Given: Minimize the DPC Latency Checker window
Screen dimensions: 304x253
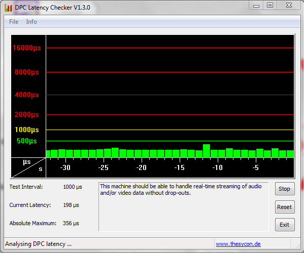Looking at the screenshot, I should (256, 6).
